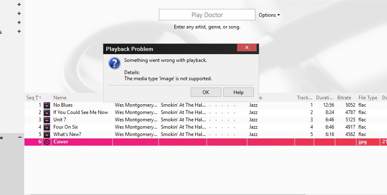The width and height of the screenshot is (387, 195).
Task: Click the blue question mark dialog icon
Action: pyautogui.click(x=114, y=63)
